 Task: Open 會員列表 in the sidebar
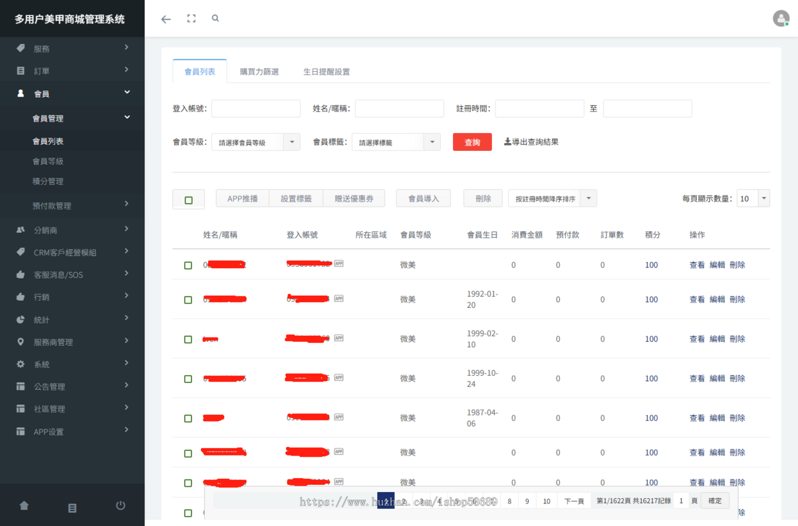[48, 141]
